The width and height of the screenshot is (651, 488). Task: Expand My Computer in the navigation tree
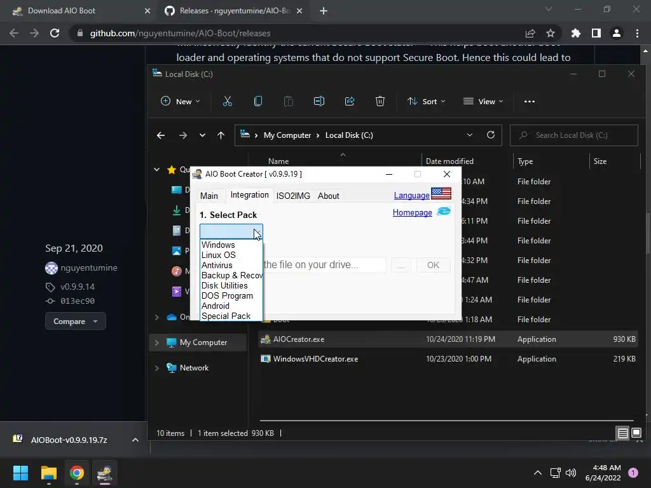point(157,342)
